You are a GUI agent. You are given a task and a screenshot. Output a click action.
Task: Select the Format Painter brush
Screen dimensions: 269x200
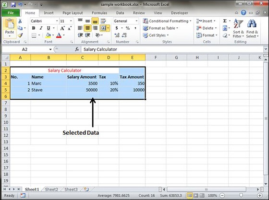(x=20, y=35)
